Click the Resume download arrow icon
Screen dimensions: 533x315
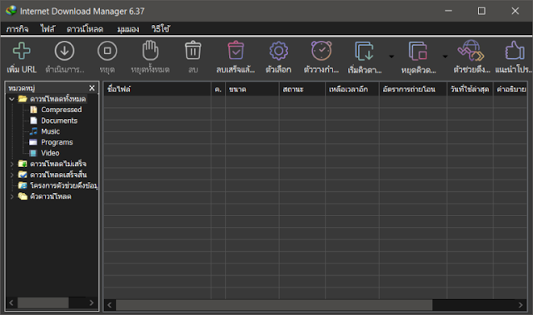click(65, 51)
